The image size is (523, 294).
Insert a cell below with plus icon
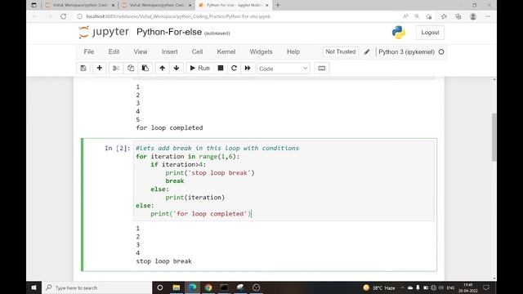pos(99,68)
